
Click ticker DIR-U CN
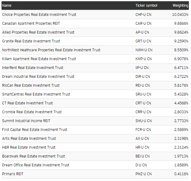[x=143, y=77]
